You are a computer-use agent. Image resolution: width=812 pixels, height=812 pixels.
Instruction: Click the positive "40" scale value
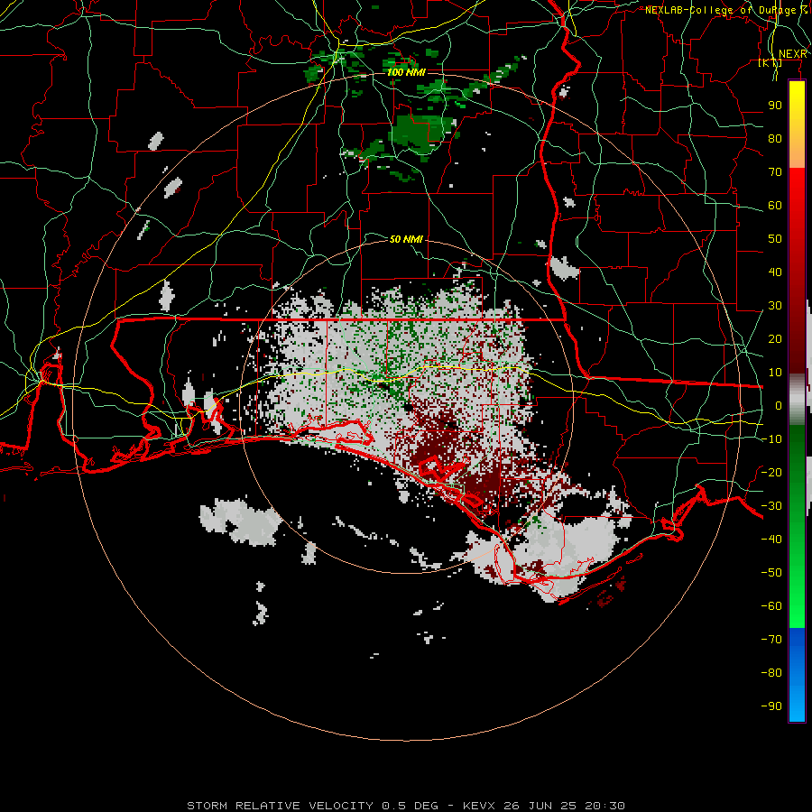[x=775, y=272]
